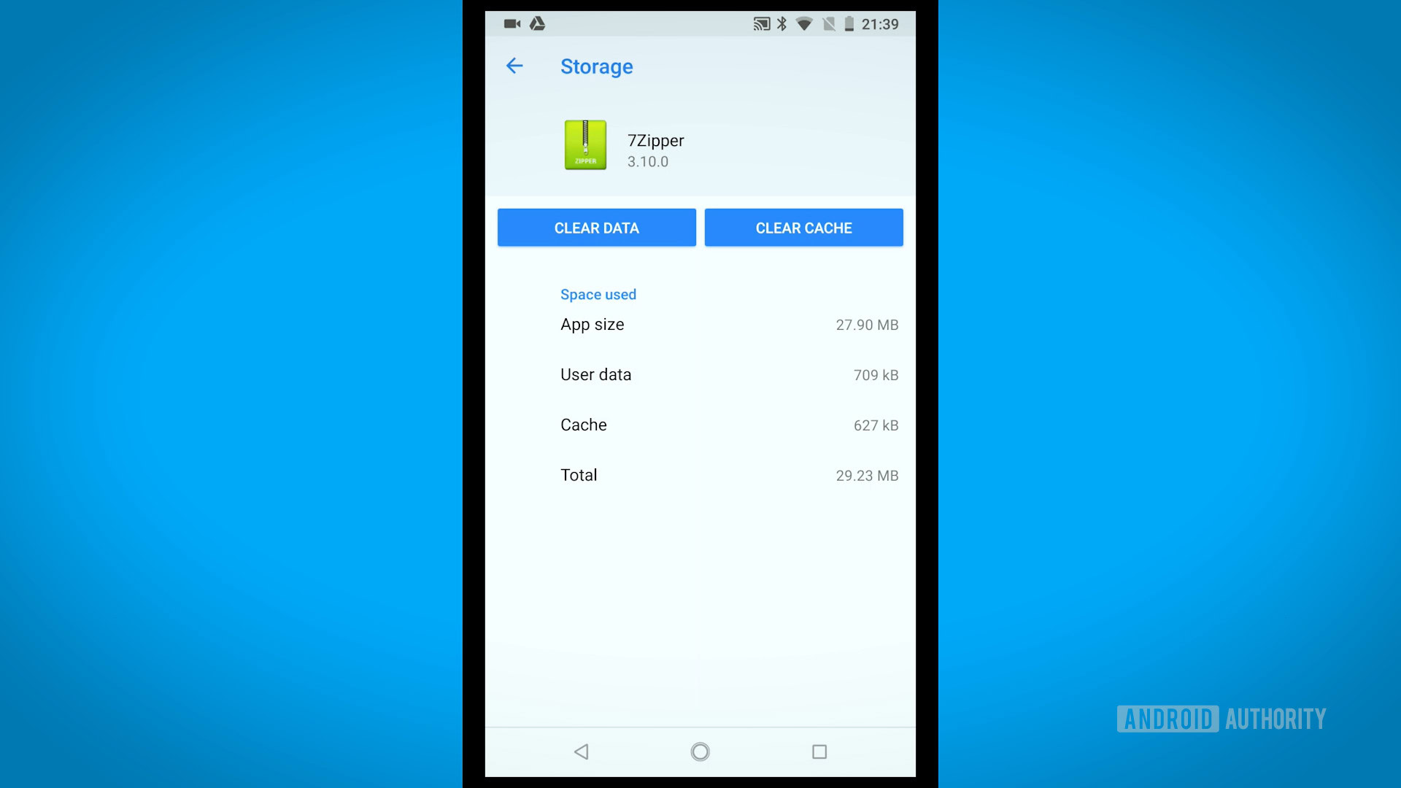Click the CLEAR DATA button
This screenshot has width=1401, height=788.
point(597,227)
